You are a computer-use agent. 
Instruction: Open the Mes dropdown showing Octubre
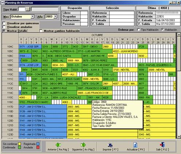point(32,16)
